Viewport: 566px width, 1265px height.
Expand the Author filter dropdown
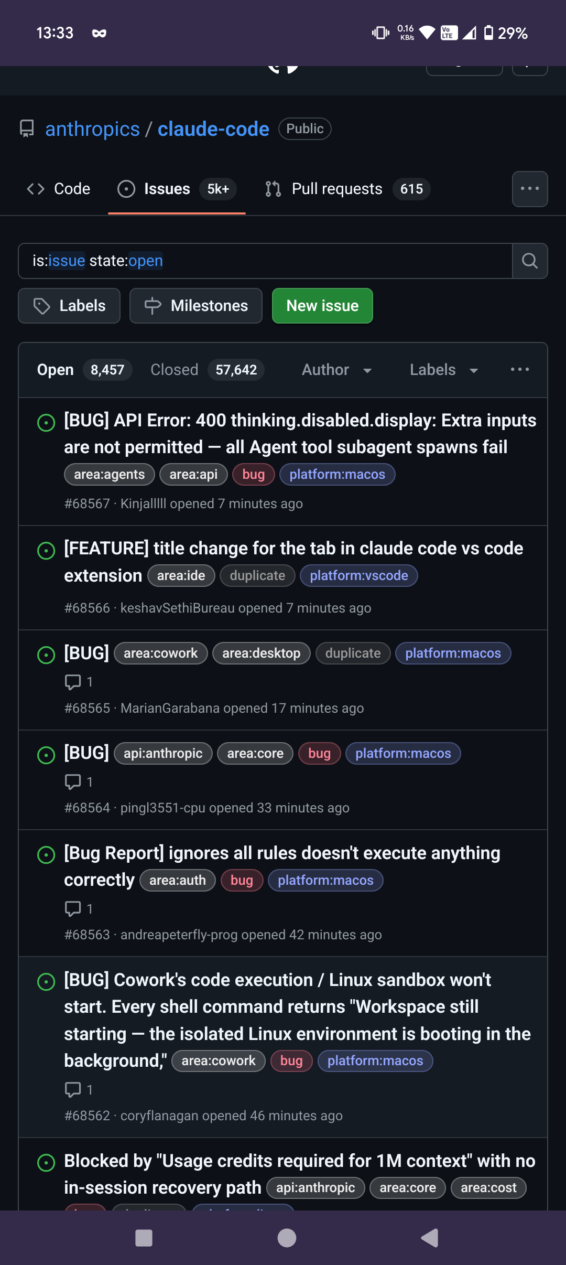coord(337,370)
